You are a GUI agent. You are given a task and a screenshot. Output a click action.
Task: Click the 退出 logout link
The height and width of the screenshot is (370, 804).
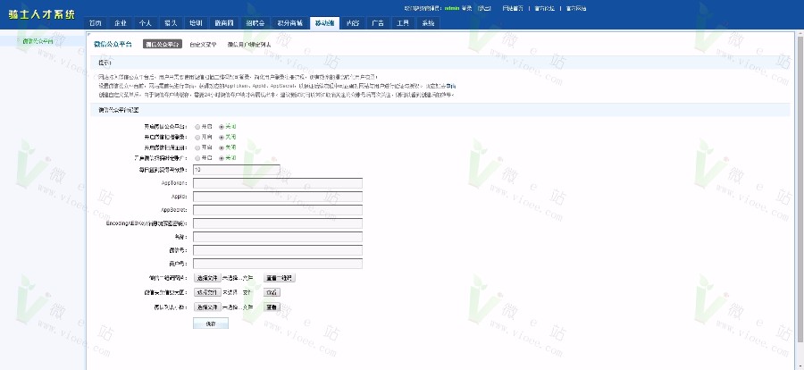(484, 8)
